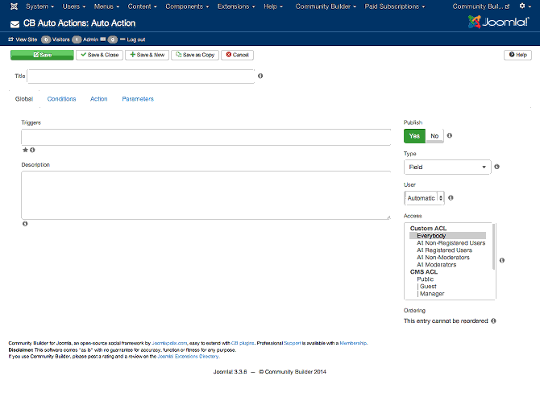Screen dimensions: 540x401
Task: Click the info icon next to Type dropdown
Action: [x=496, y=167]
